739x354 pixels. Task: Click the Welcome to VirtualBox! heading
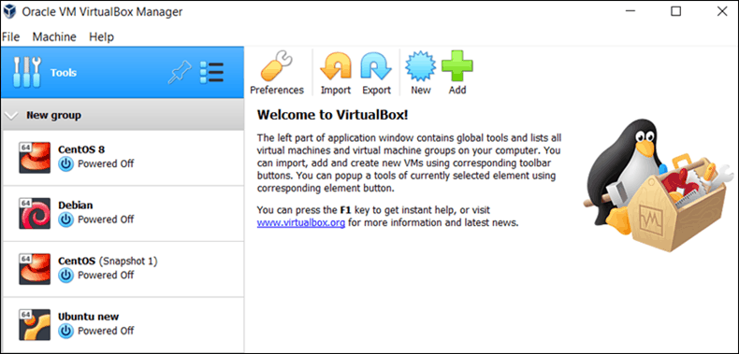pyautogui.click(x=332, y=115)
